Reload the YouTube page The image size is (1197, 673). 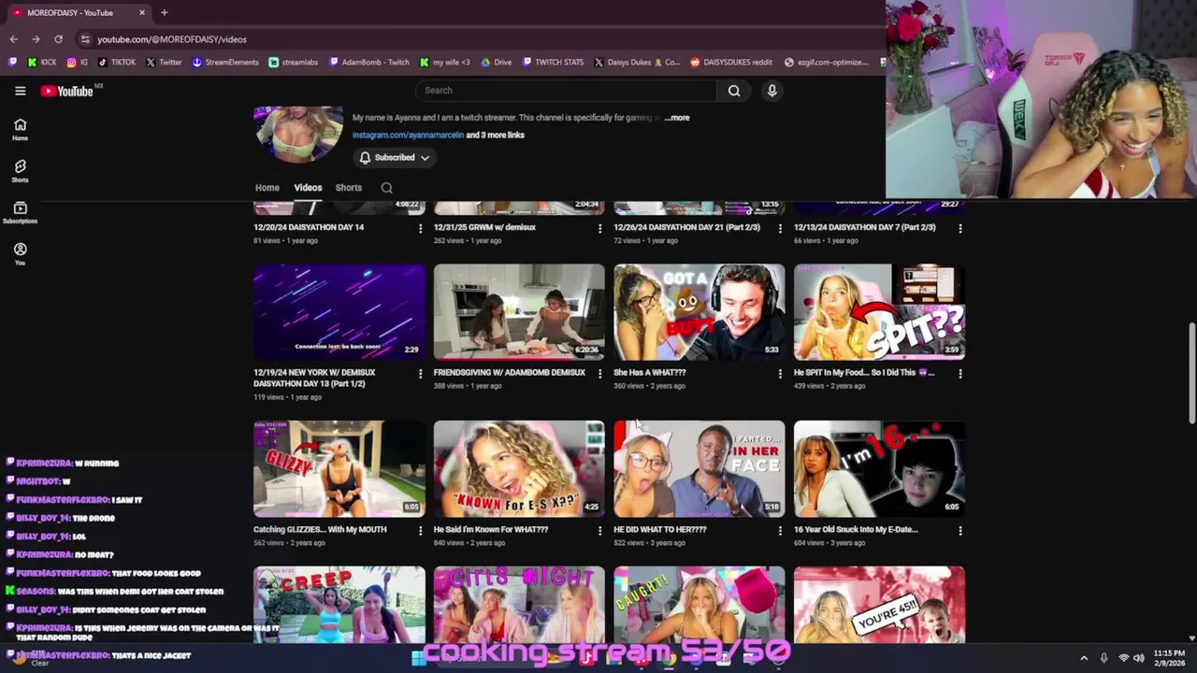coord(58,39)
